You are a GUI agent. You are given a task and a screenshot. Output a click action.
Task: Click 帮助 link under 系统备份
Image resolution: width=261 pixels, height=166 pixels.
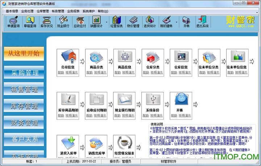pyautogui.click(x=146, y=116)
